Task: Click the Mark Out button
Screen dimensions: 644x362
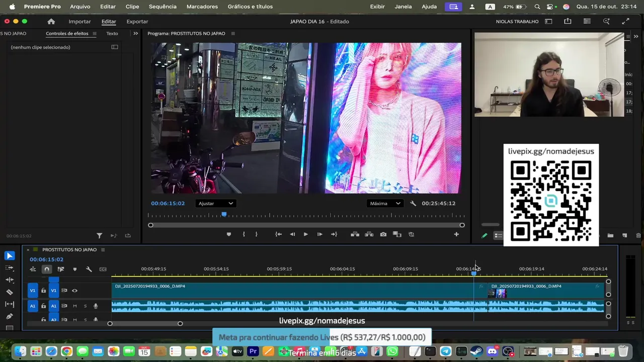Action: point(256,234)
